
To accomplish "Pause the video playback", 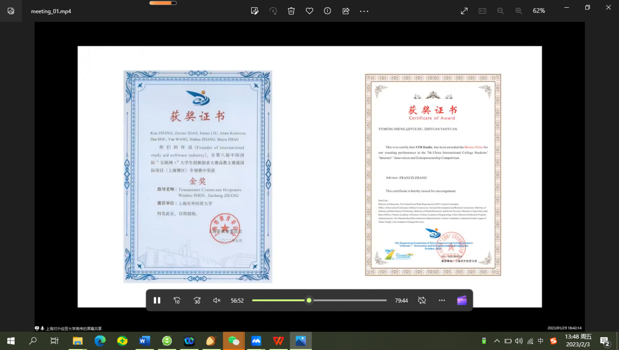I will pyautogui.click(x=157, y=300).
